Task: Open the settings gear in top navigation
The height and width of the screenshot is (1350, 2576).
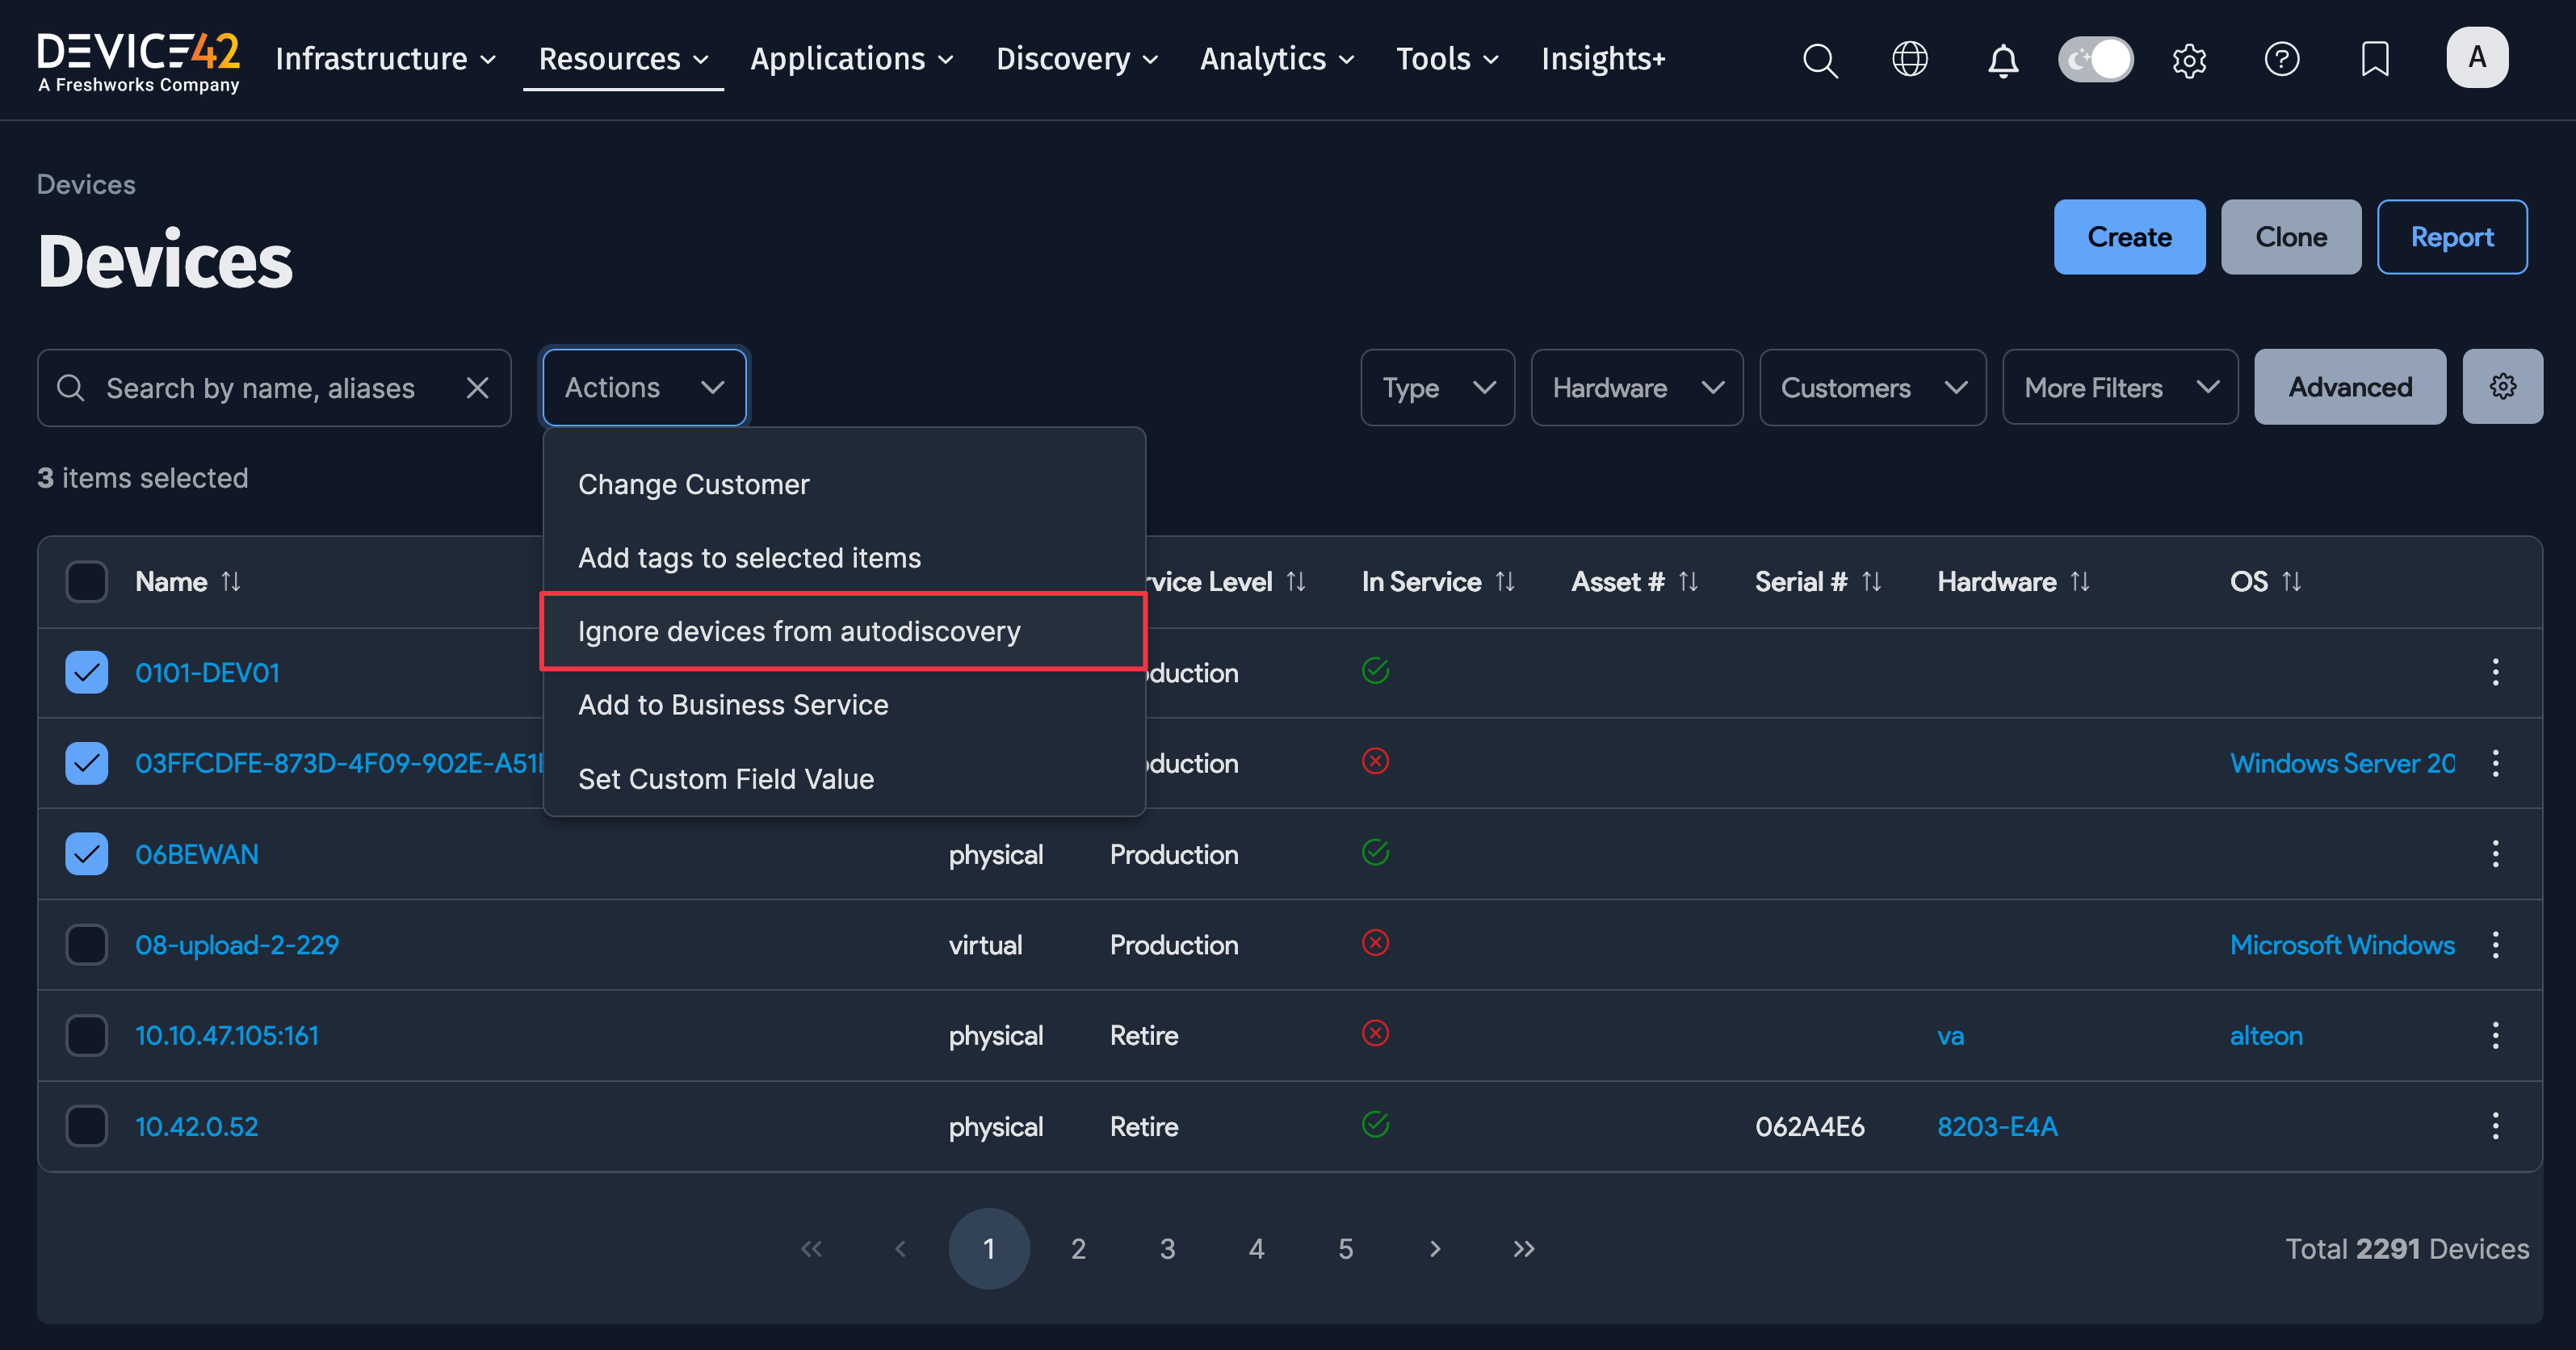Action: [x=2189, y=60]
